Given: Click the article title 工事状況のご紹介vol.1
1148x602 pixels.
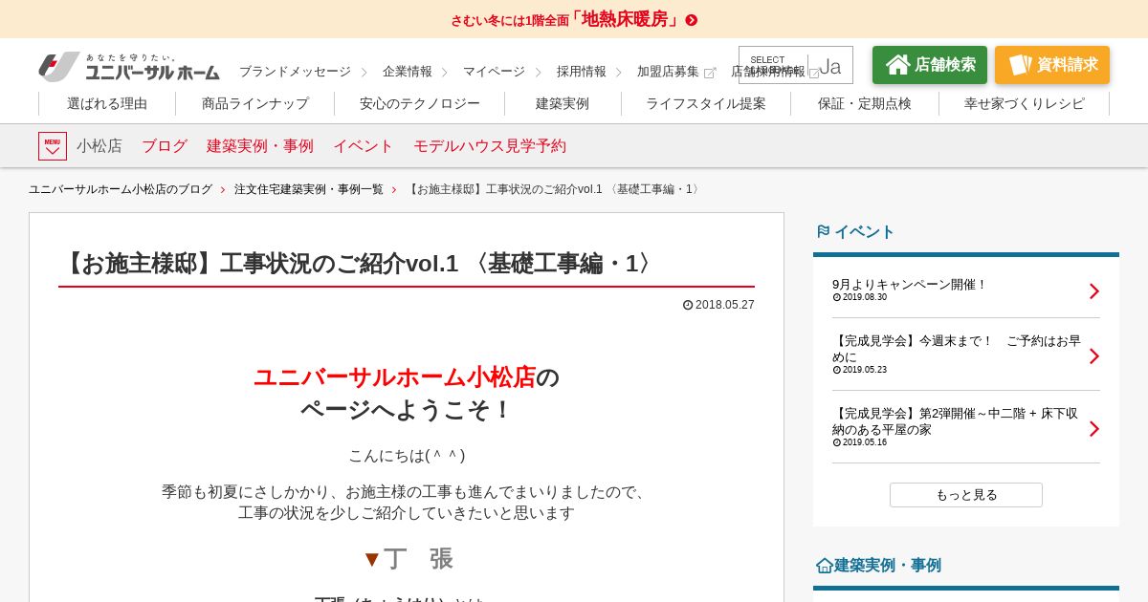Looking at the screenshot, I should [x=359, y=264].
